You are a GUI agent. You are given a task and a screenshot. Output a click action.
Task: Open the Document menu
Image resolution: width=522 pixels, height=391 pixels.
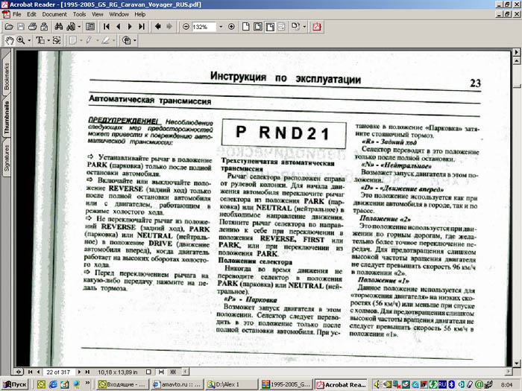pos(54,14)
